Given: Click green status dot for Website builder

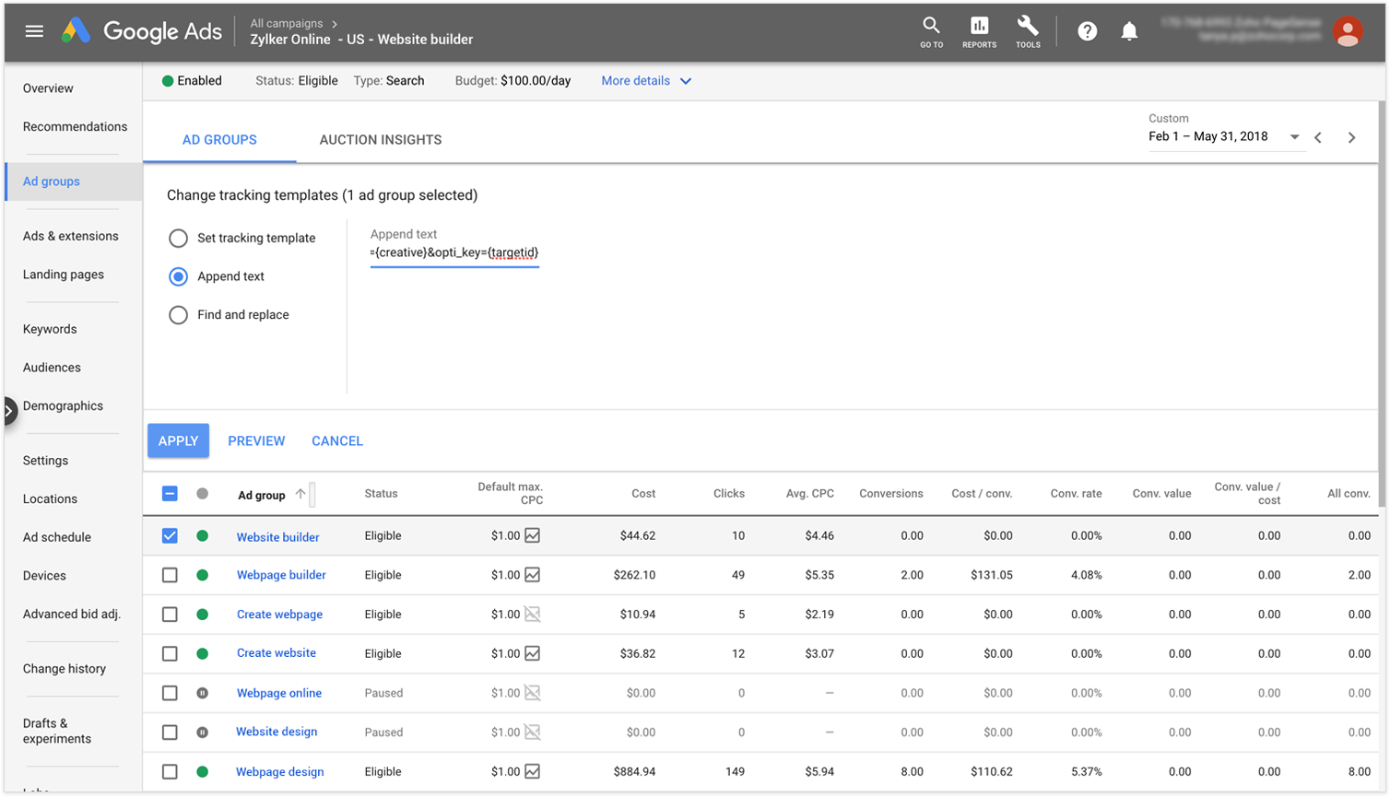Looking at the screenshot, I should pos(202,535).
